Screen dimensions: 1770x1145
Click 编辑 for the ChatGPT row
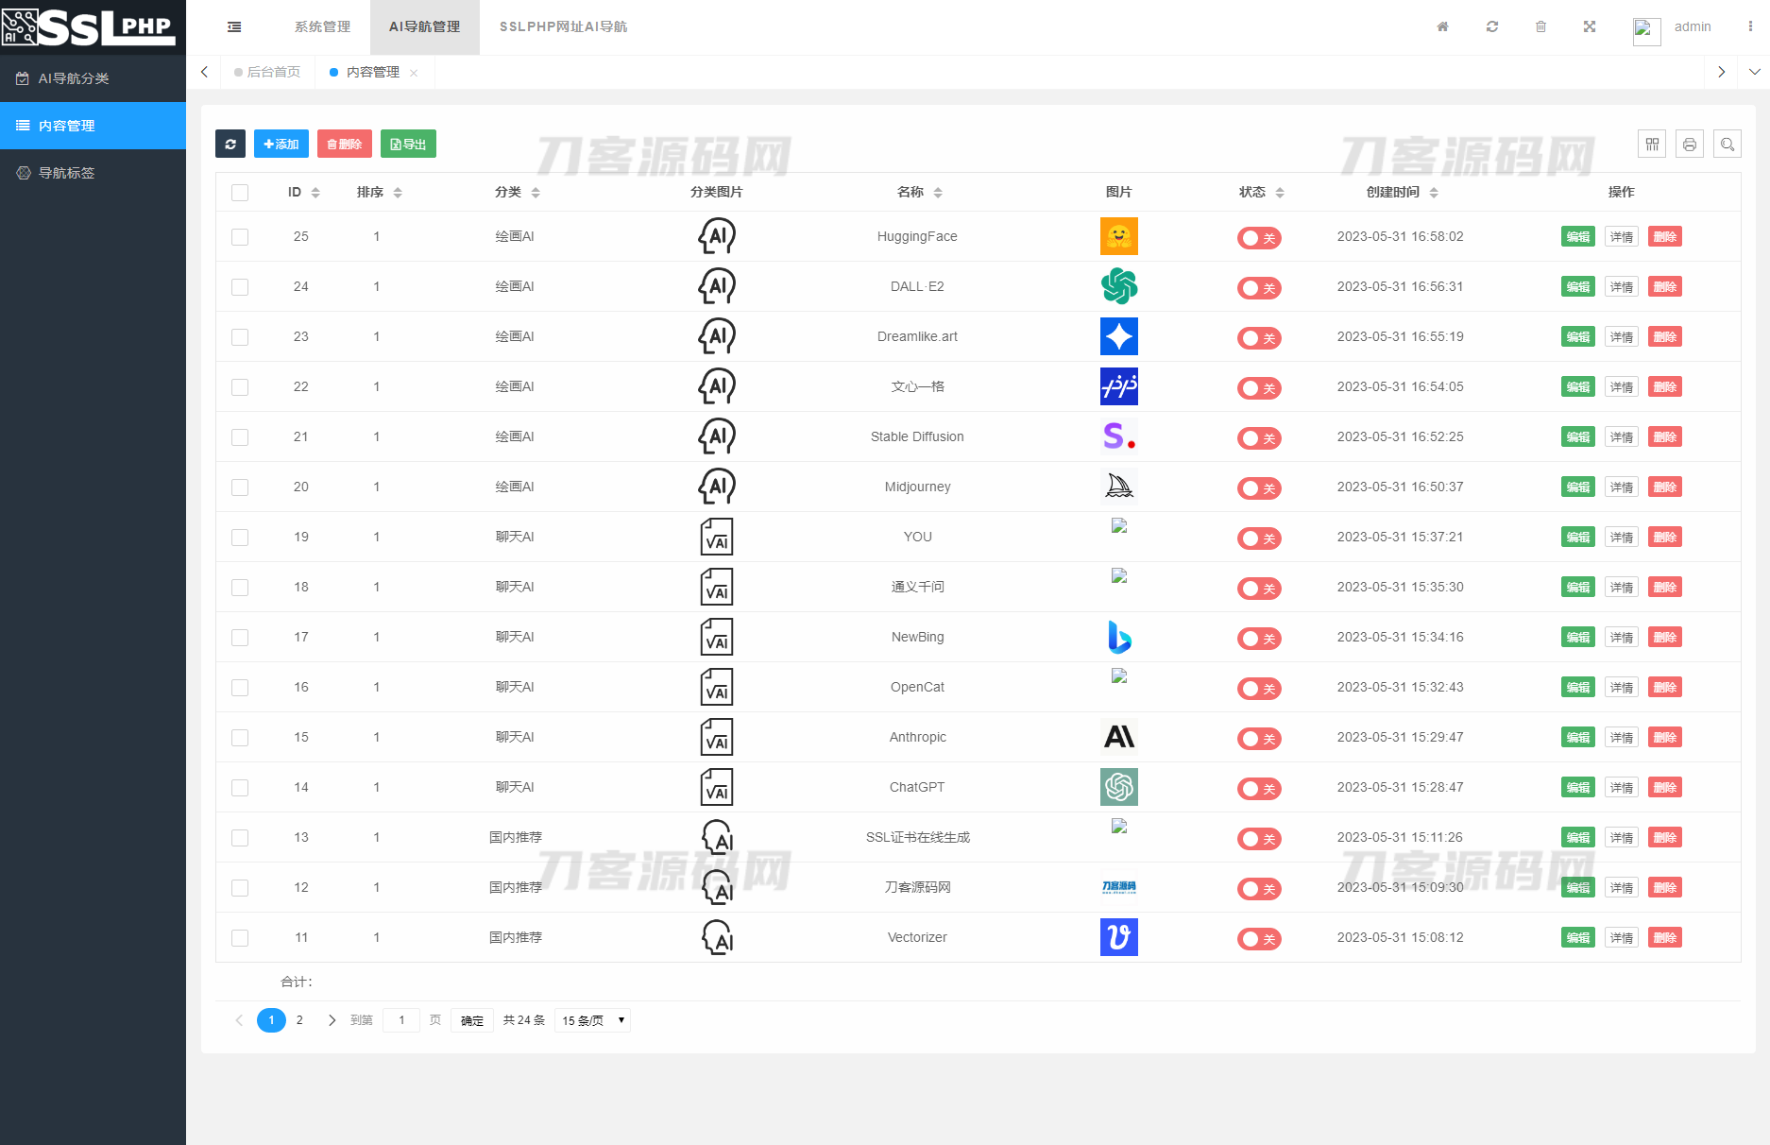pos(1577,788)
